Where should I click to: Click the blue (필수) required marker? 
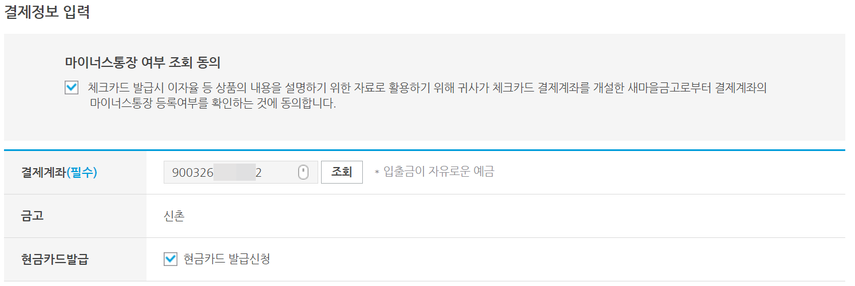point(82,172)
